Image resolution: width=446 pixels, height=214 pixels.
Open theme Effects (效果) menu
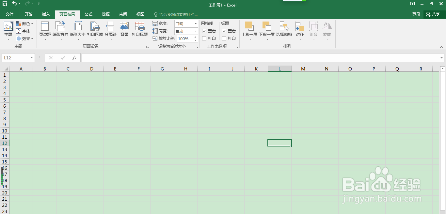point(24,38)
